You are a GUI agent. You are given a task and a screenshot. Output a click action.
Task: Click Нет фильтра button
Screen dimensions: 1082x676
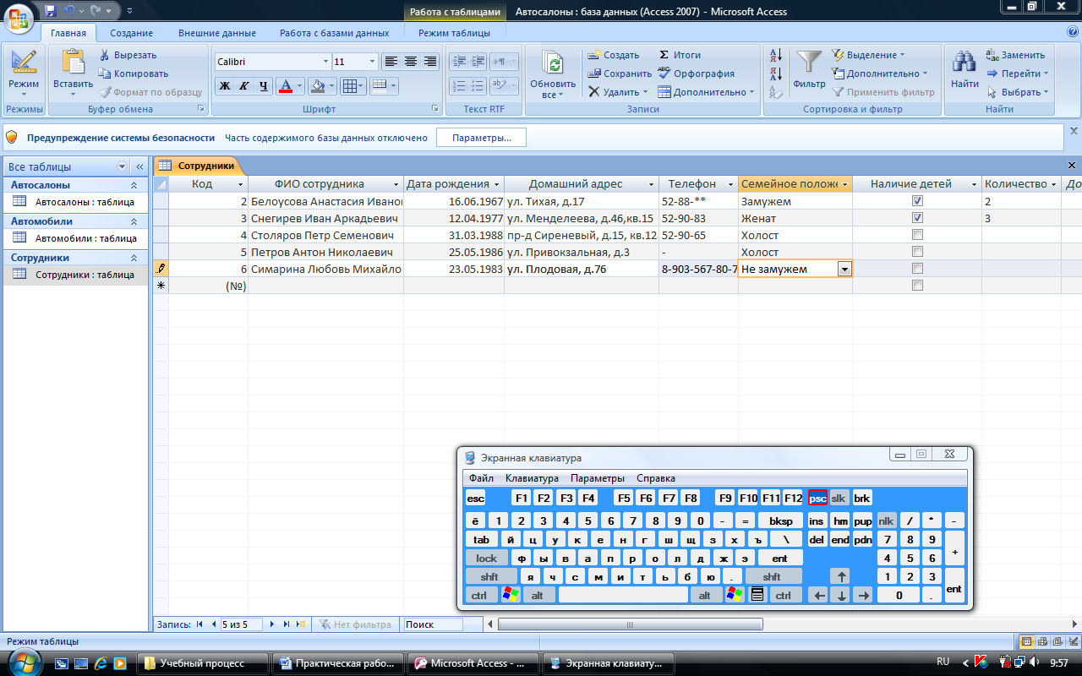(x=356, y=624)
